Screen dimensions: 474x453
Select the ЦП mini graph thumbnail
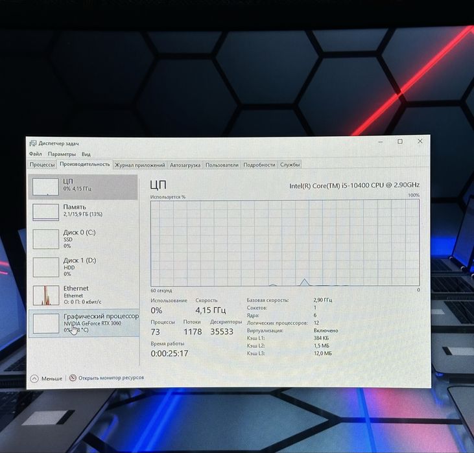[x=45, y=187]
